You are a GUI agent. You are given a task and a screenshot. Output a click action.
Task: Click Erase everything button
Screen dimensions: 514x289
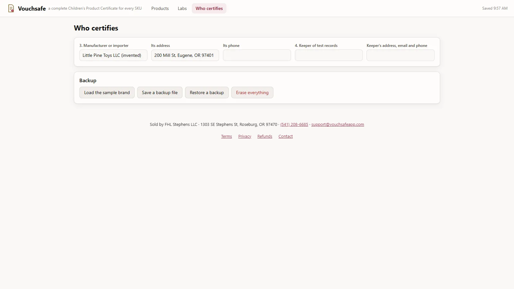[252, 92]
